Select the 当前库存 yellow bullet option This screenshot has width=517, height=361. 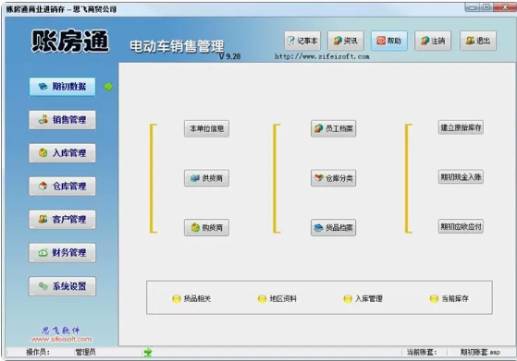coord(449,298)
